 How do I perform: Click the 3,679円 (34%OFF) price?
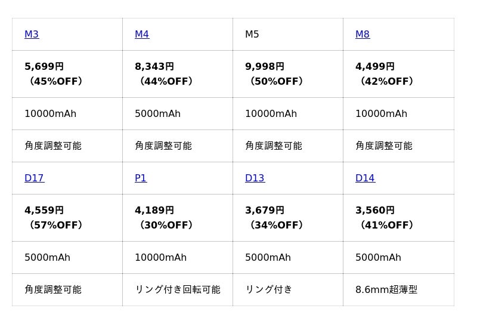(274, 218)
